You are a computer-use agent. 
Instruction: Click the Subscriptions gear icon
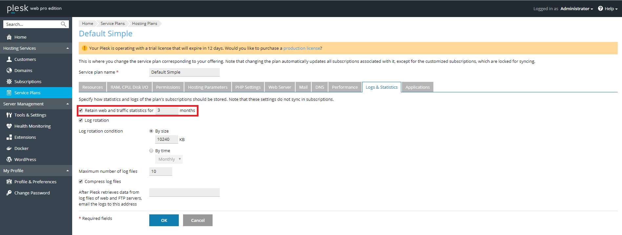9,81
